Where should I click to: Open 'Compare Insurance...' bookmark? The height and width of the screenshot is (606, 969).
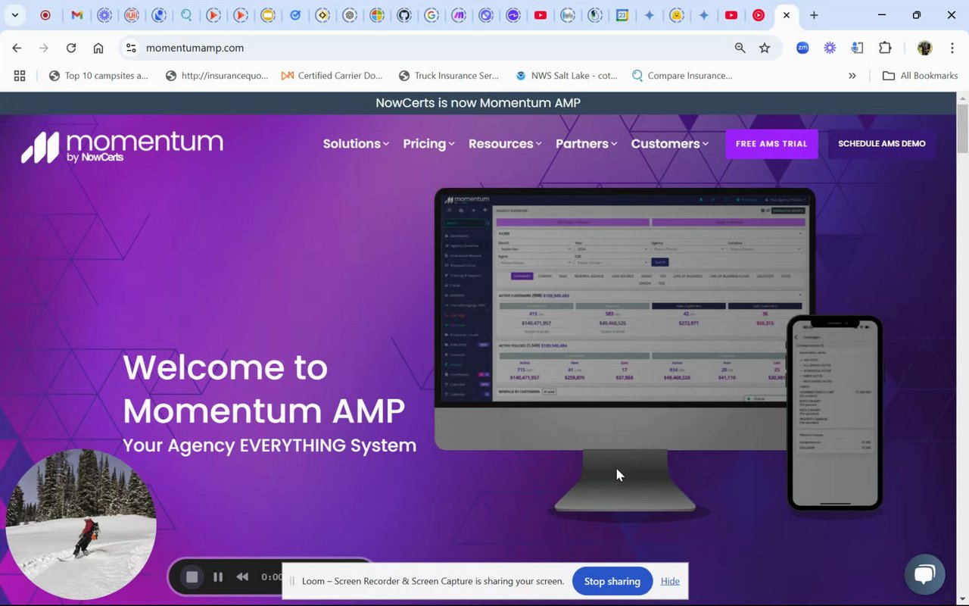682,76
